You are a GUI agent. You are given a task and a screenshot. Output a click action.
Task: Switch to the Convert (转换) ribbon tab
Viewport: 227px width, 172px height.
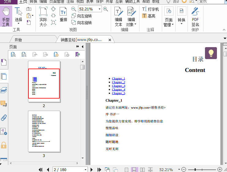tap(33, 2)
